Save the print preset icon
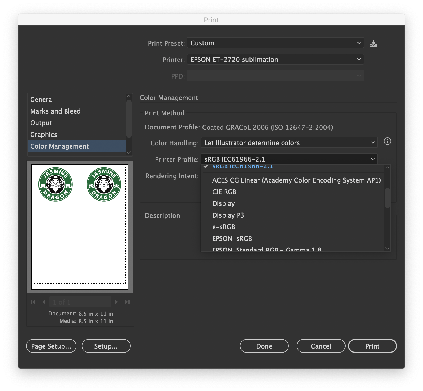This screenshot has height=391, width=423. 373,44
